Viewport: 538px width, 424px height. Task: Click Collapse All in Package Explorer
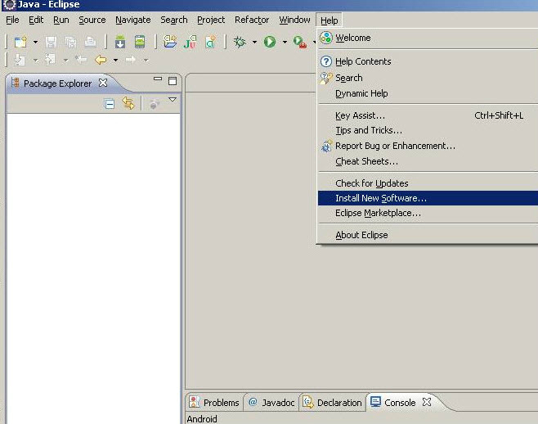(110, 103)
